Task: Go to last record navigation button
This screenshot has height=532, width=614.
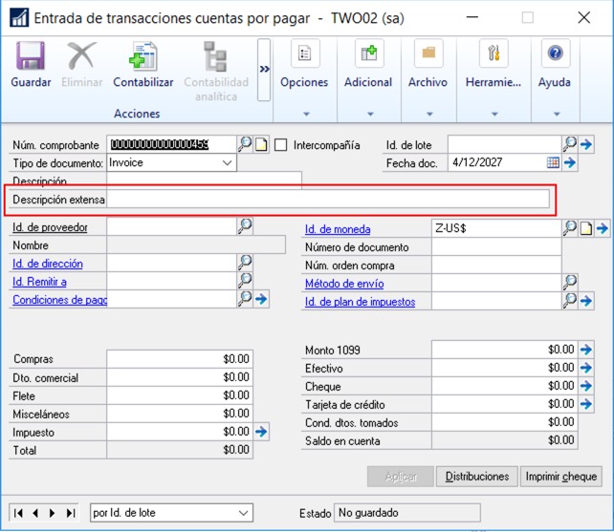Action: click(x=71, y=513)
